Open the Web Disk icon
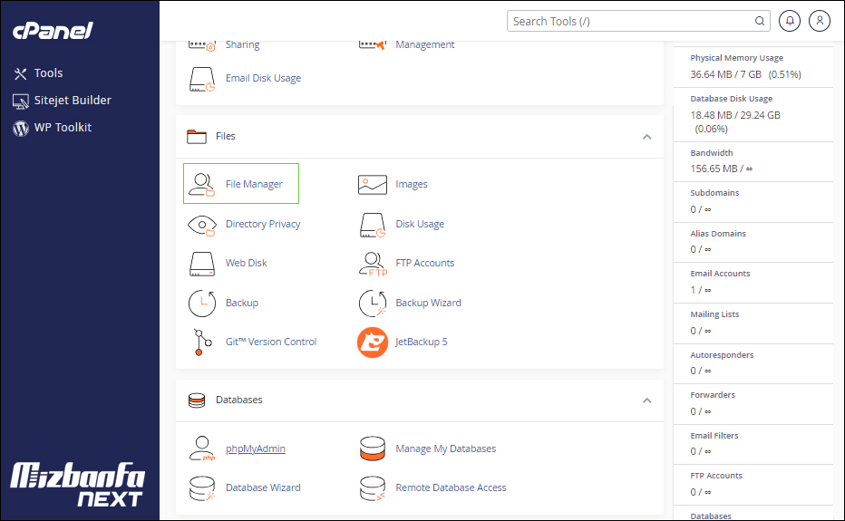 pyautogui.click(x=202, y=264)
